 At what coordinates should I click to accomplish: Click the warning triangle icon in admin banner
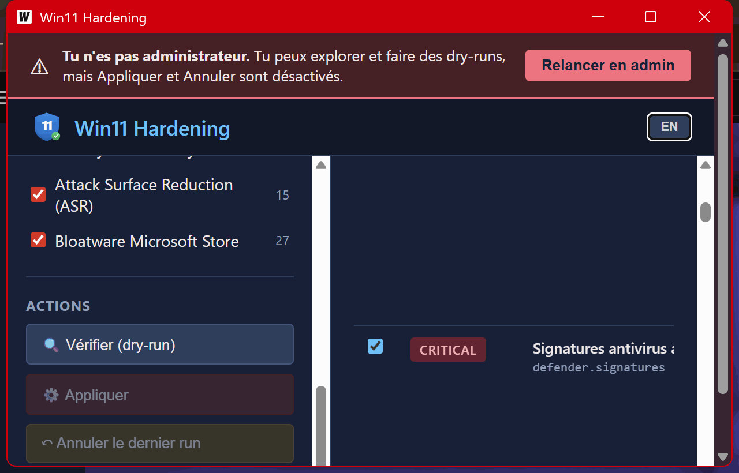[39, 66]
